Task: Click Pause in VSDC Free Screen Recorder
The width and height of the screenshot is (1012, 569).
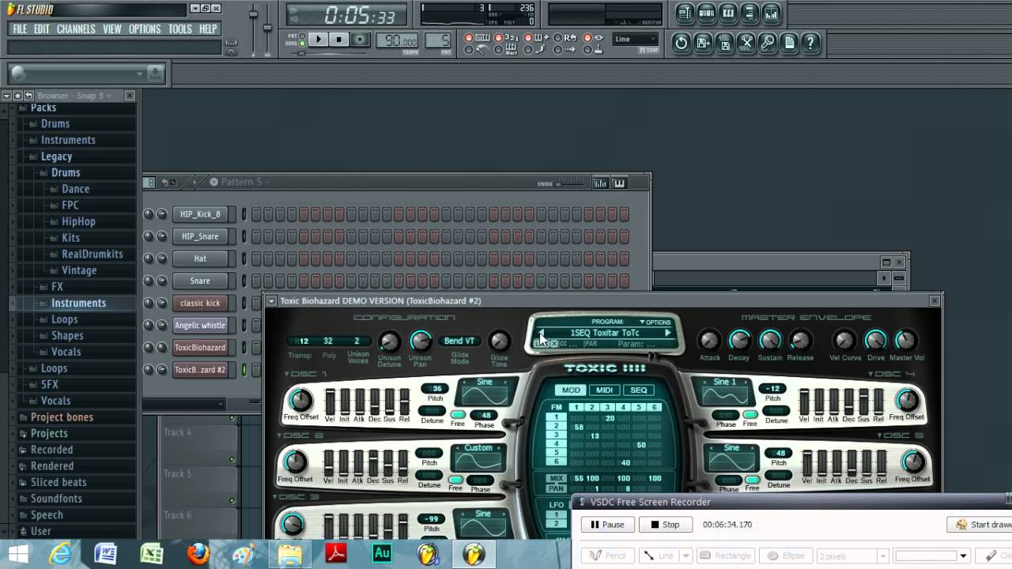Action: [606, 525]
